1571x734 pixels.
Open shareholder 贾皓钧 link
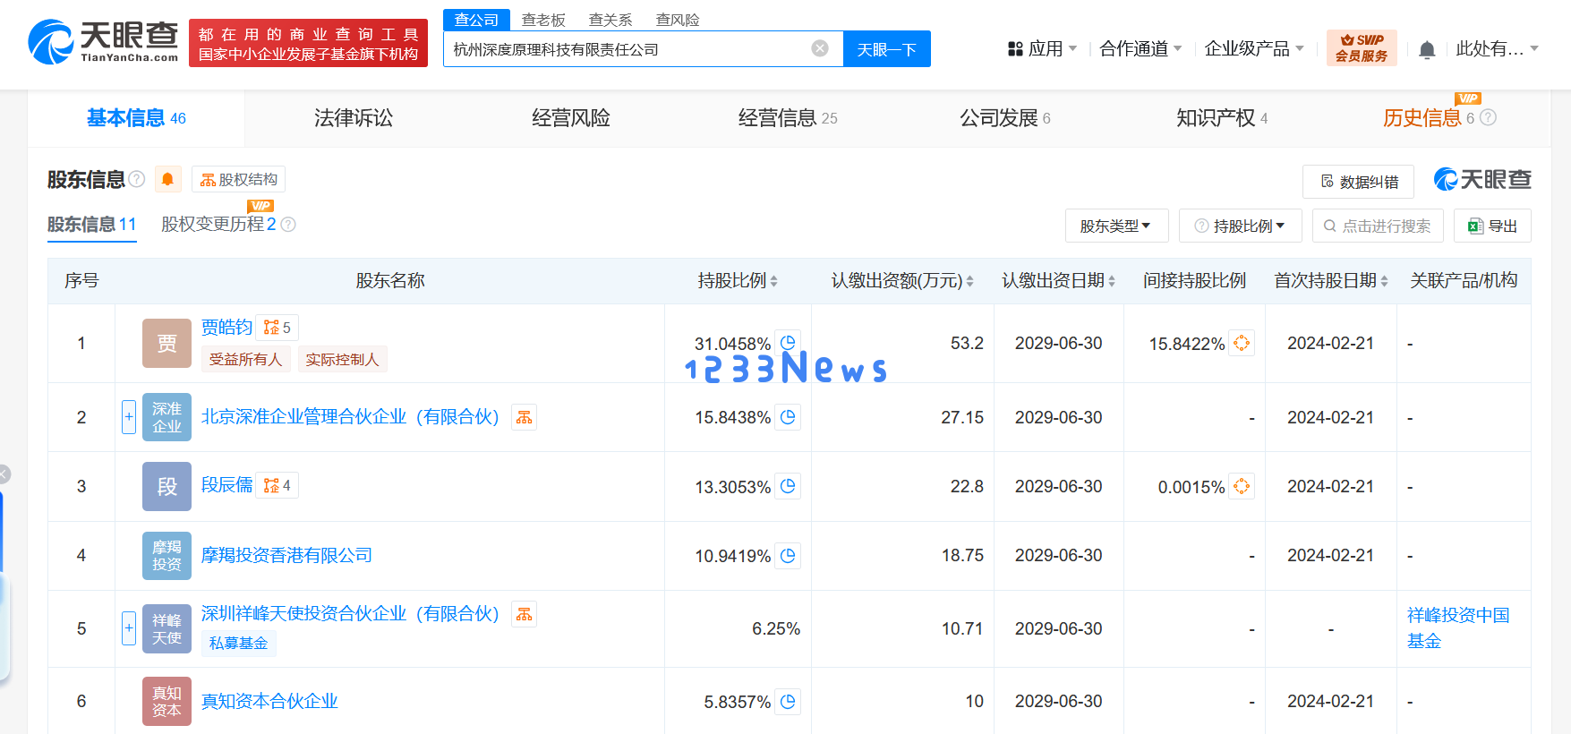[x=226, y=328]
